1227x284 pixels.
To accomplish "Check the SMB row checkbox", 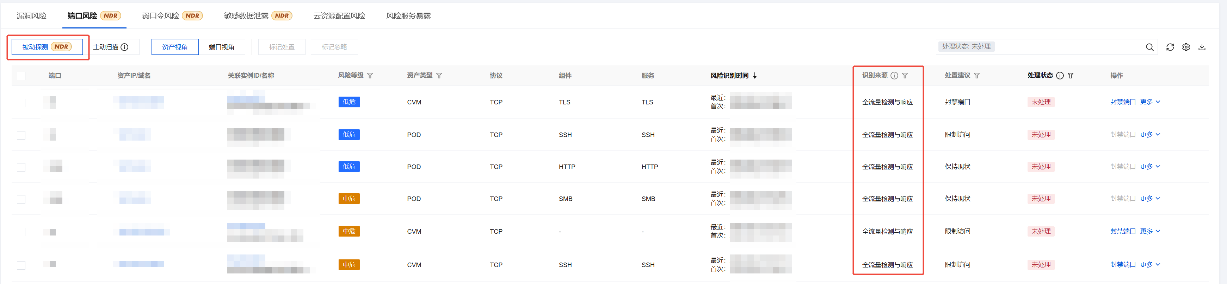I will click(21, 199).
